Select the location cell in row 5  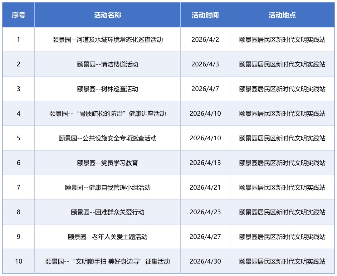(x=282, y=138)
